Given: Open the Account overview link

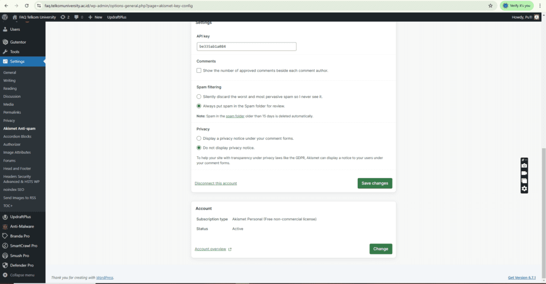Looking at the screenshot, I should 213,249.
